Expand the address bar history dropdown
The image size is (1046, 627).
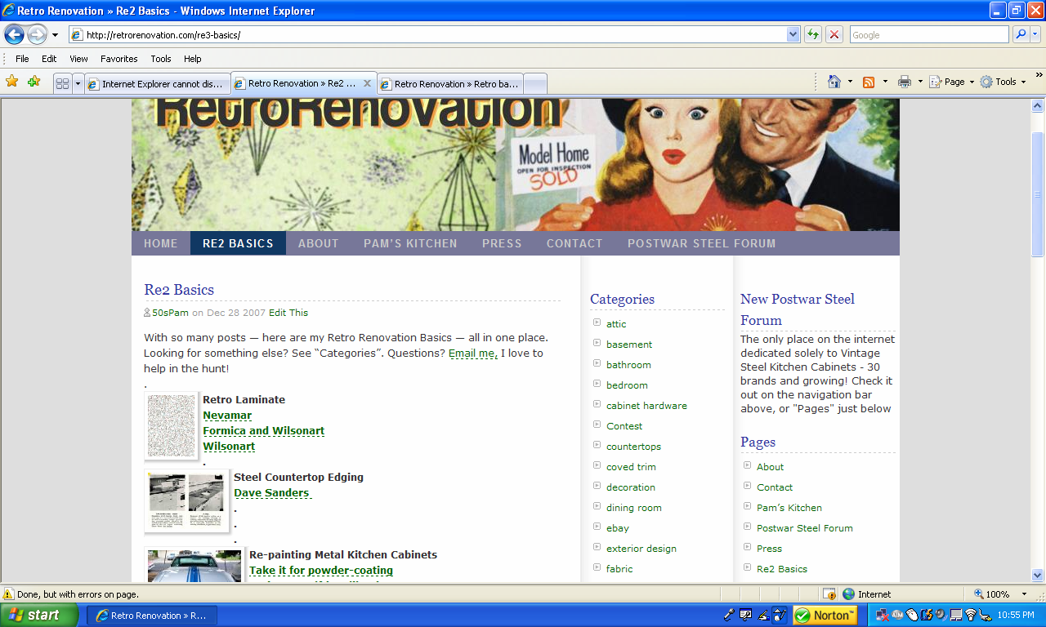793,34
